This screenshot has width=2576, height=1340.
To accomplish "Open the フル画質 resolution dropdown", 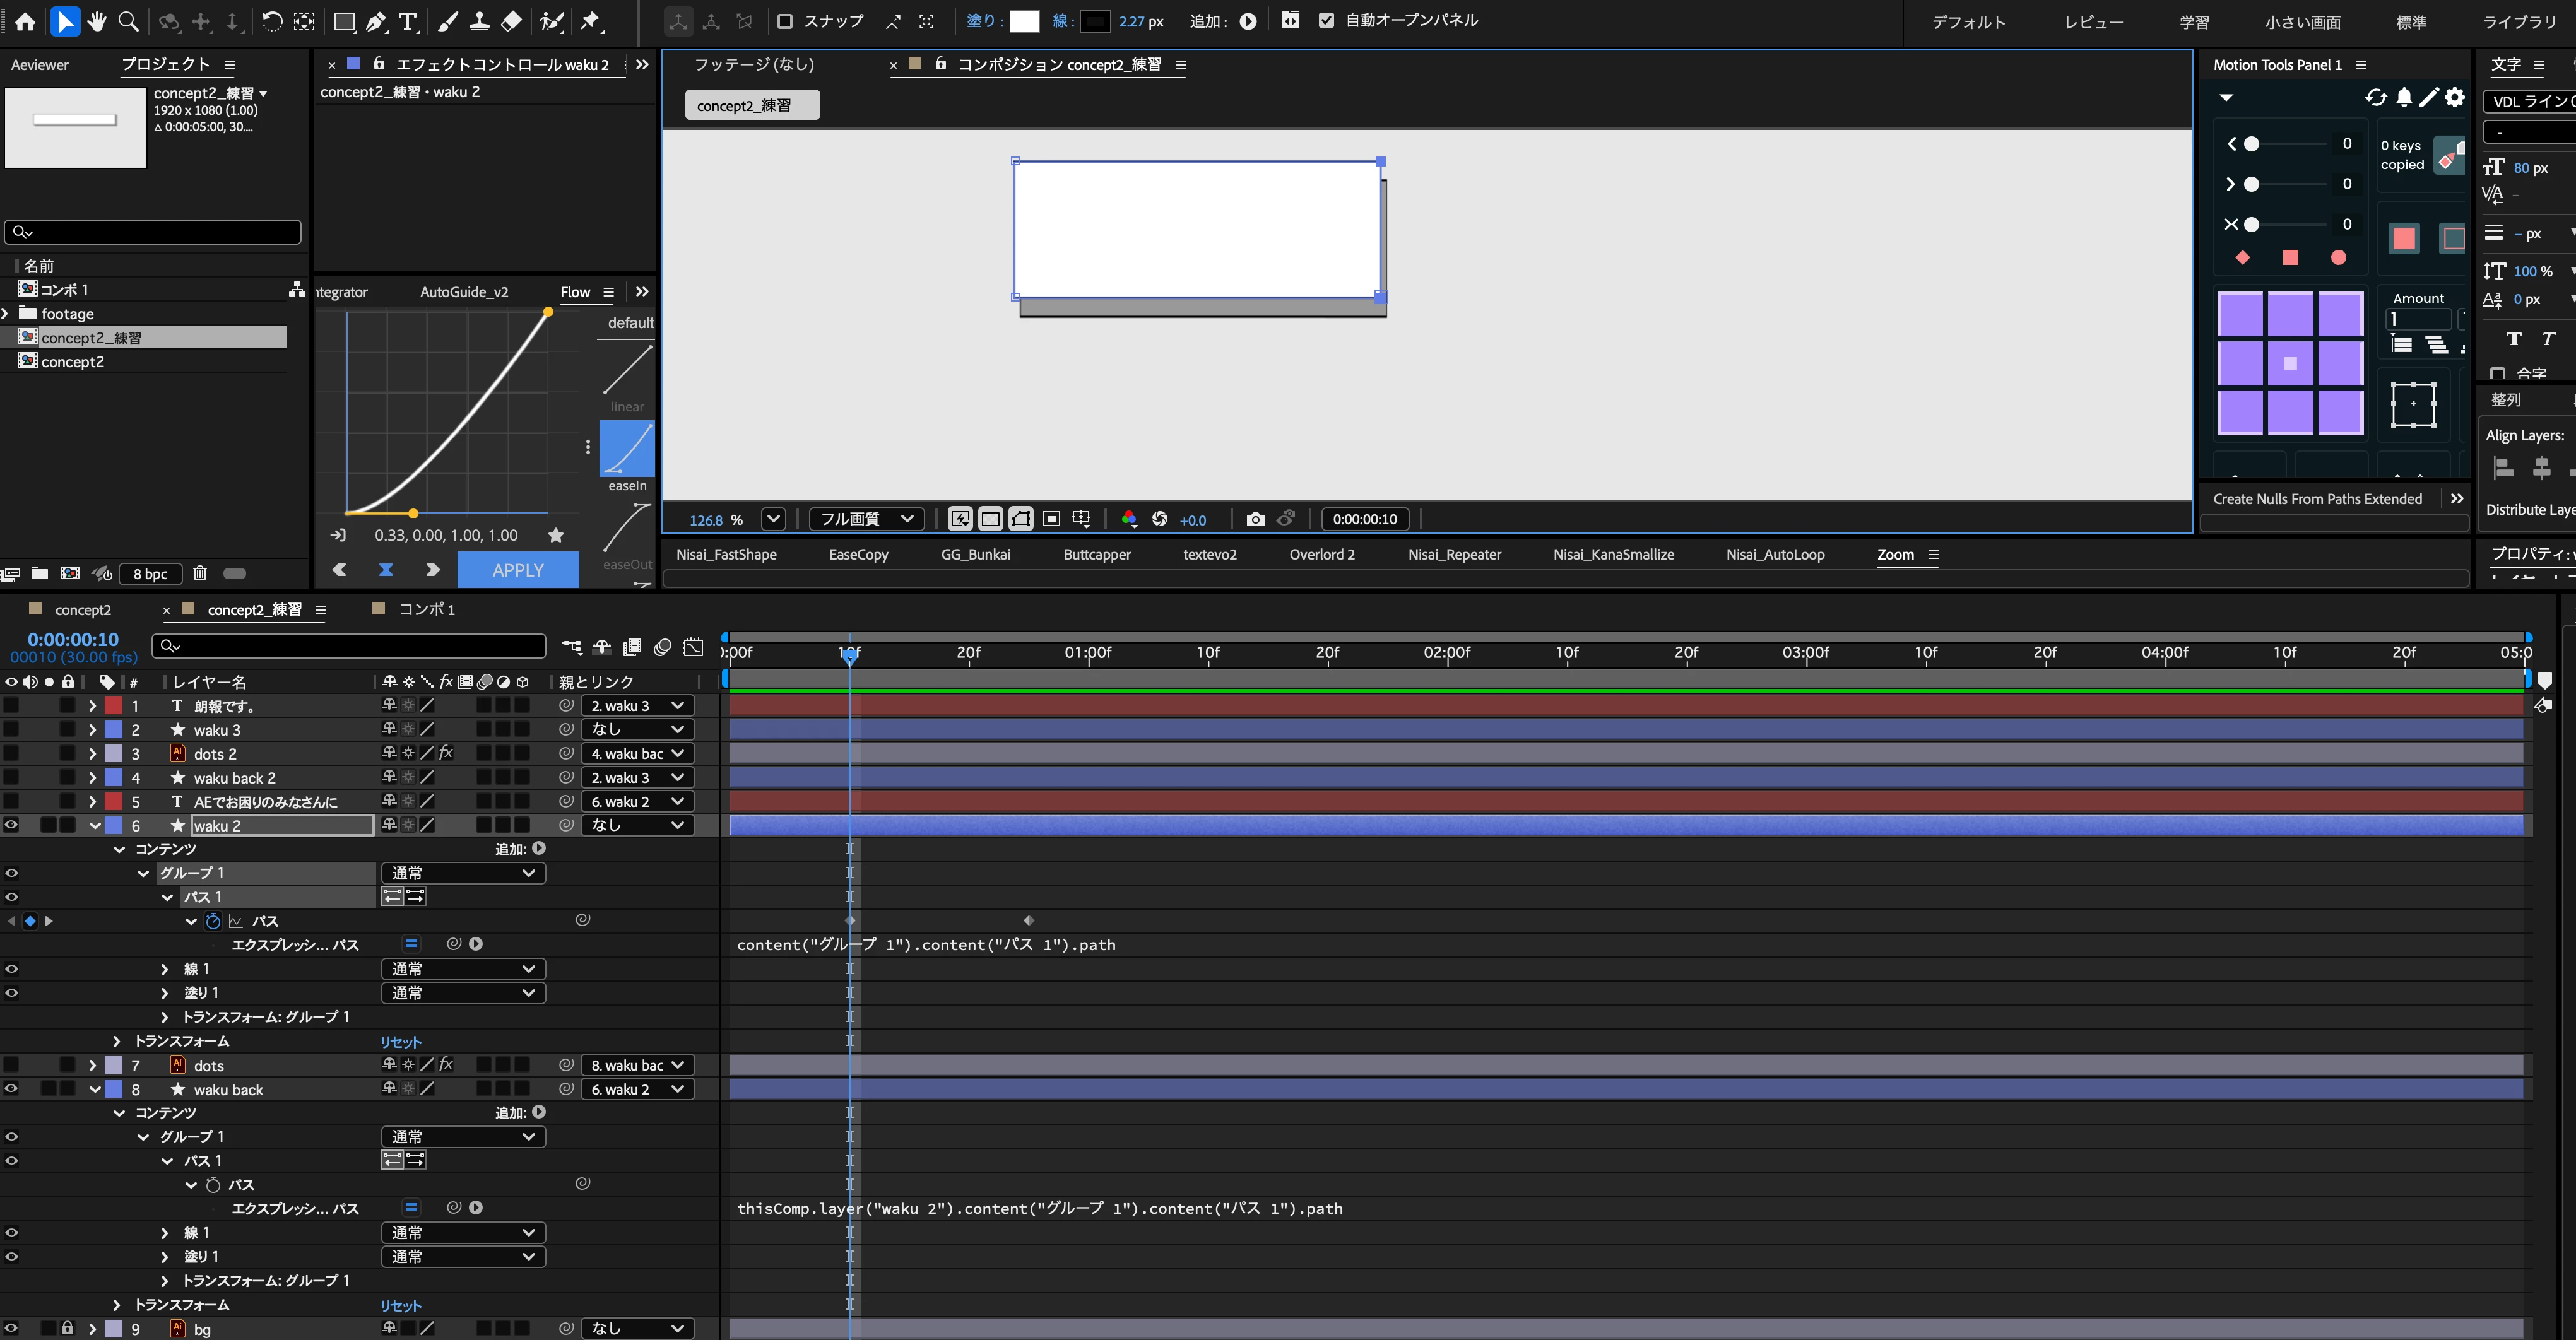I will [866, 519].
